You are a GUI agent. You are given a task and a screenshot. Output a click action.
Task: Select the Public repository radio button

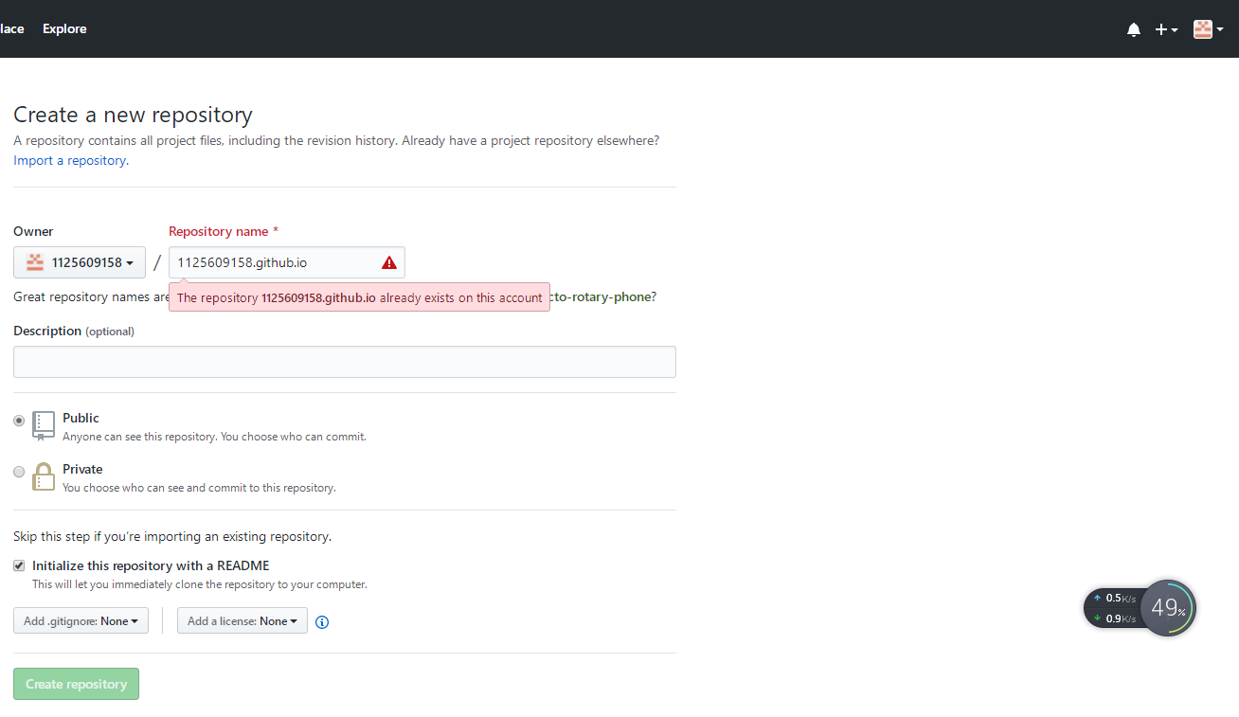pyautogui.click(x=18, y=420)
